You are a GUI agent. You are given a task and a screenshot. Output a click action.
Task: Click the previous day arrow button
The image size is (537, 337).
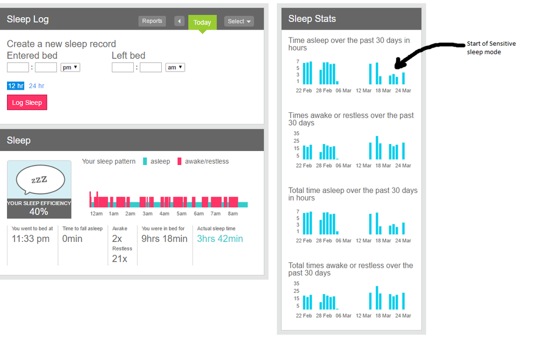tap(179, 21)
